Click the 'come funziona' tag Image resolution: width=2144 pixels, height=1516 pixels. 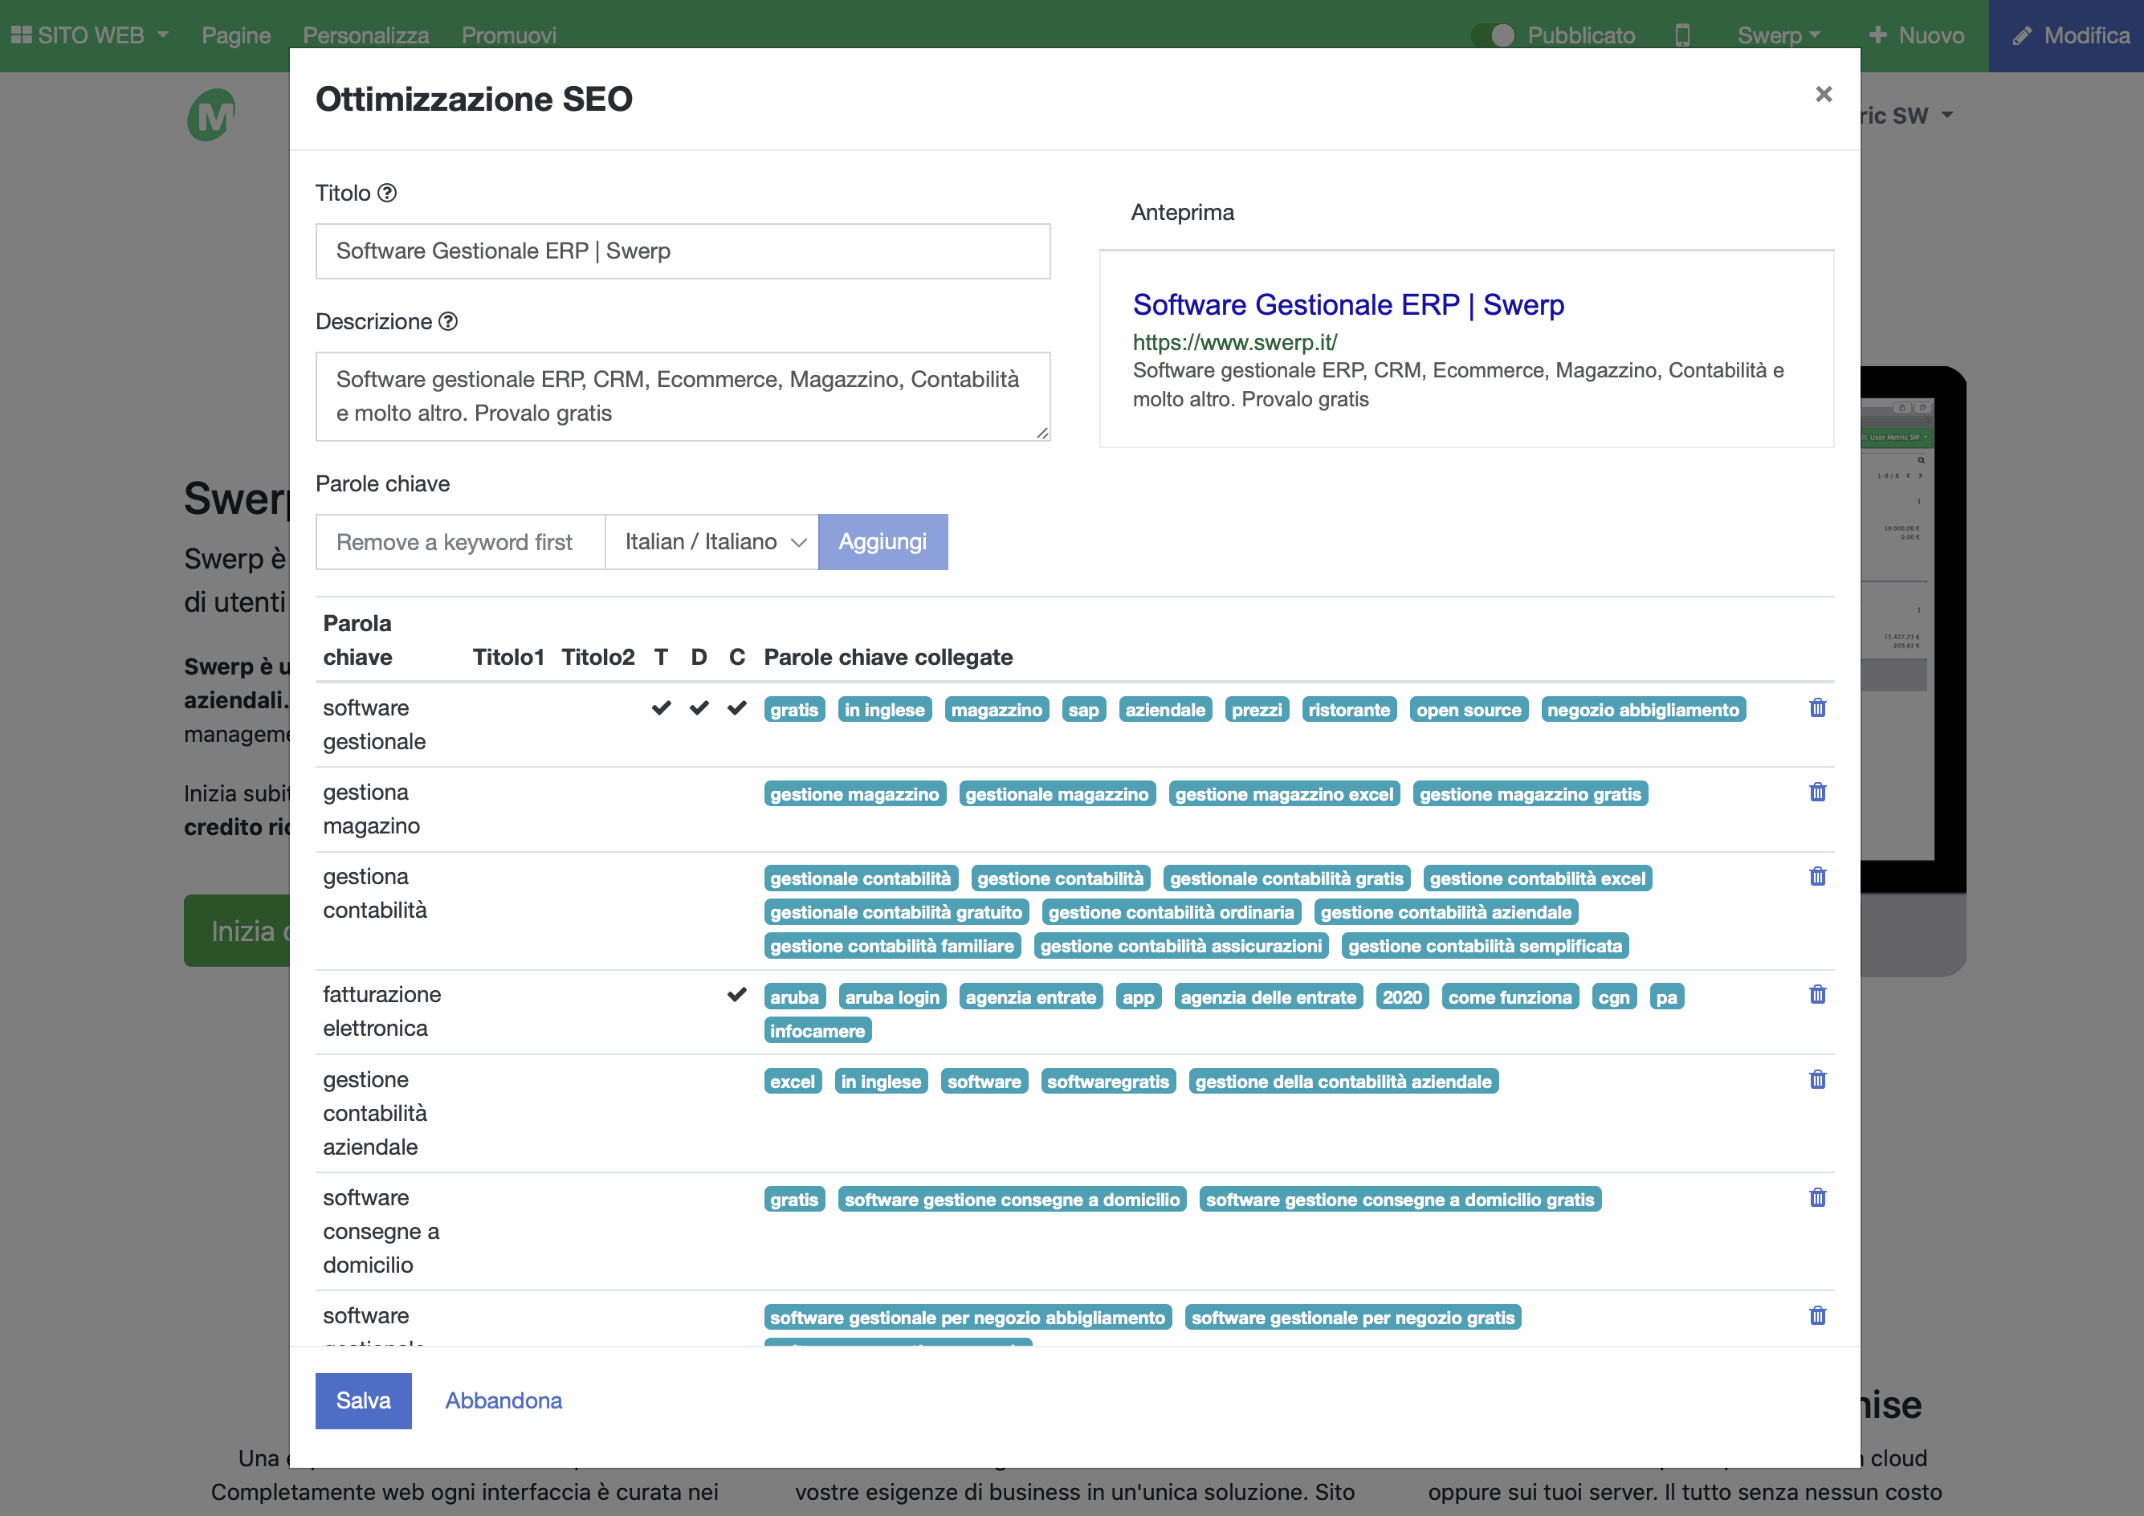coord(1510,997)
